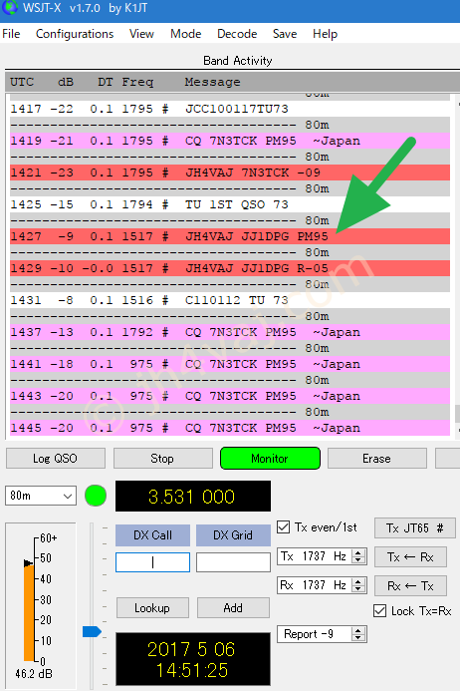Click the Log QSO button
The height and width of the screenshot is (691, 460).
[x=56, y=459]
